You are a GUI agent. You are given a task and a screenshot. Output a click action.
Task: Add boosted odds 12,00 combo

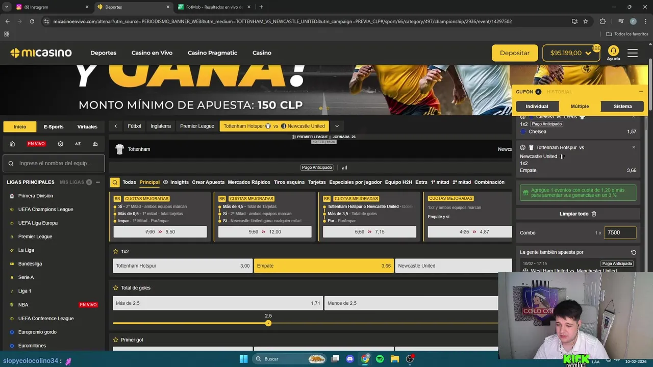[265, 232]
